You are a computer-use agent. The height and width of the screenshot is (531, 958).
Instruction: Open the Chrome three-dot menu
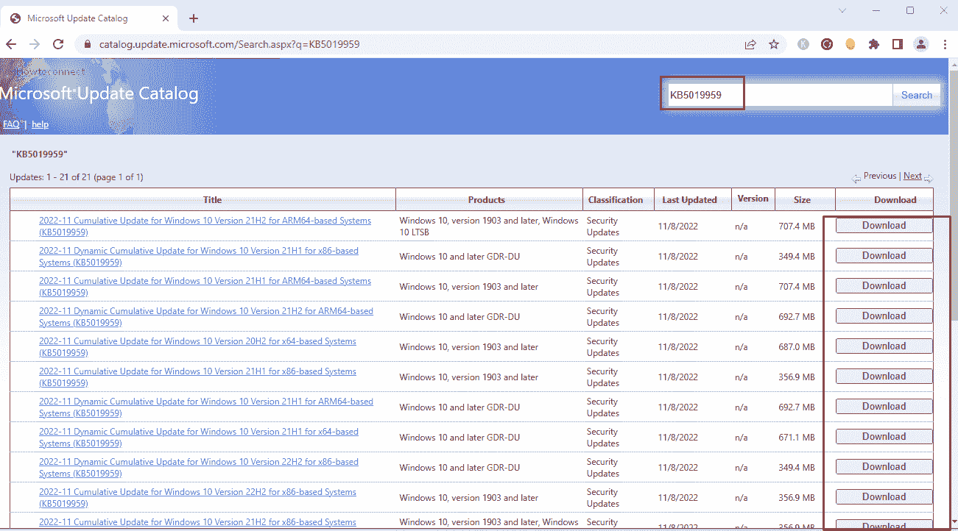[945, 44]
